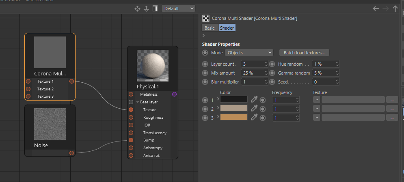Collapse the Base layer group
Image resolution: width=404 pixels, height=182 pixels.
coord(137,102)
